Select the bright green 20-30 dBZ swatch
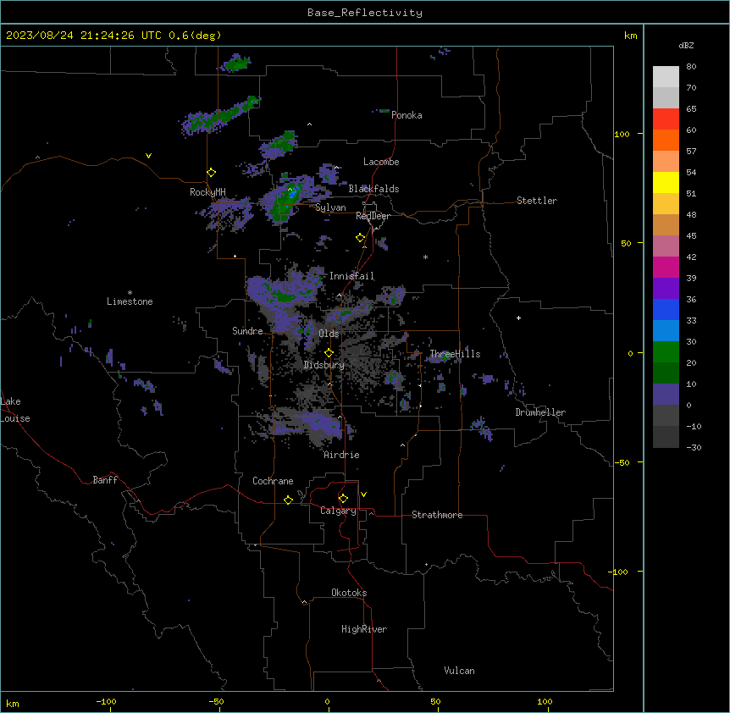This screenshot has height=713, width=730. click(666, 352)
